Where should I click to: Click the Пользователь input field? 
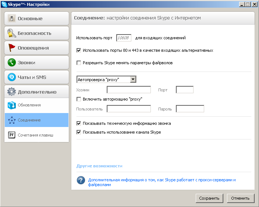(129, 109)
